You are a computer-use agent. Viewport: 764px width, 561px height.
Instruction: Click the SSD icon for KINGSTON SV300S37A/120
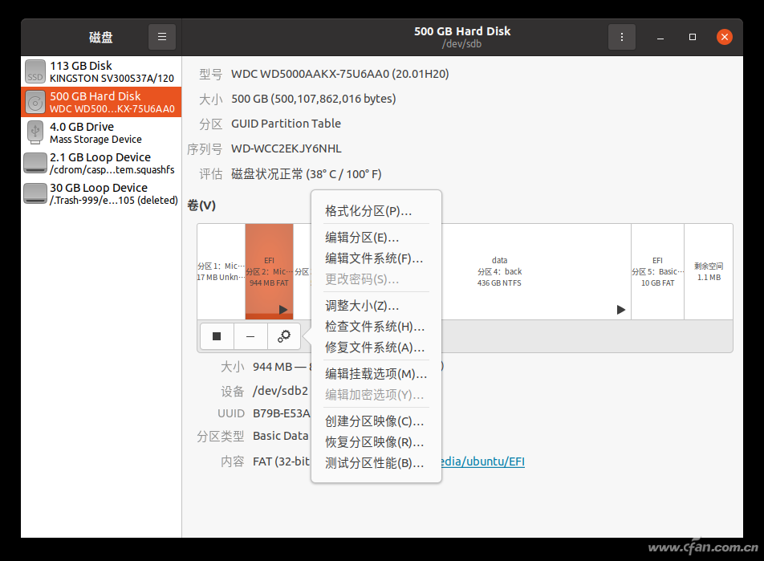tap(35, 71)
